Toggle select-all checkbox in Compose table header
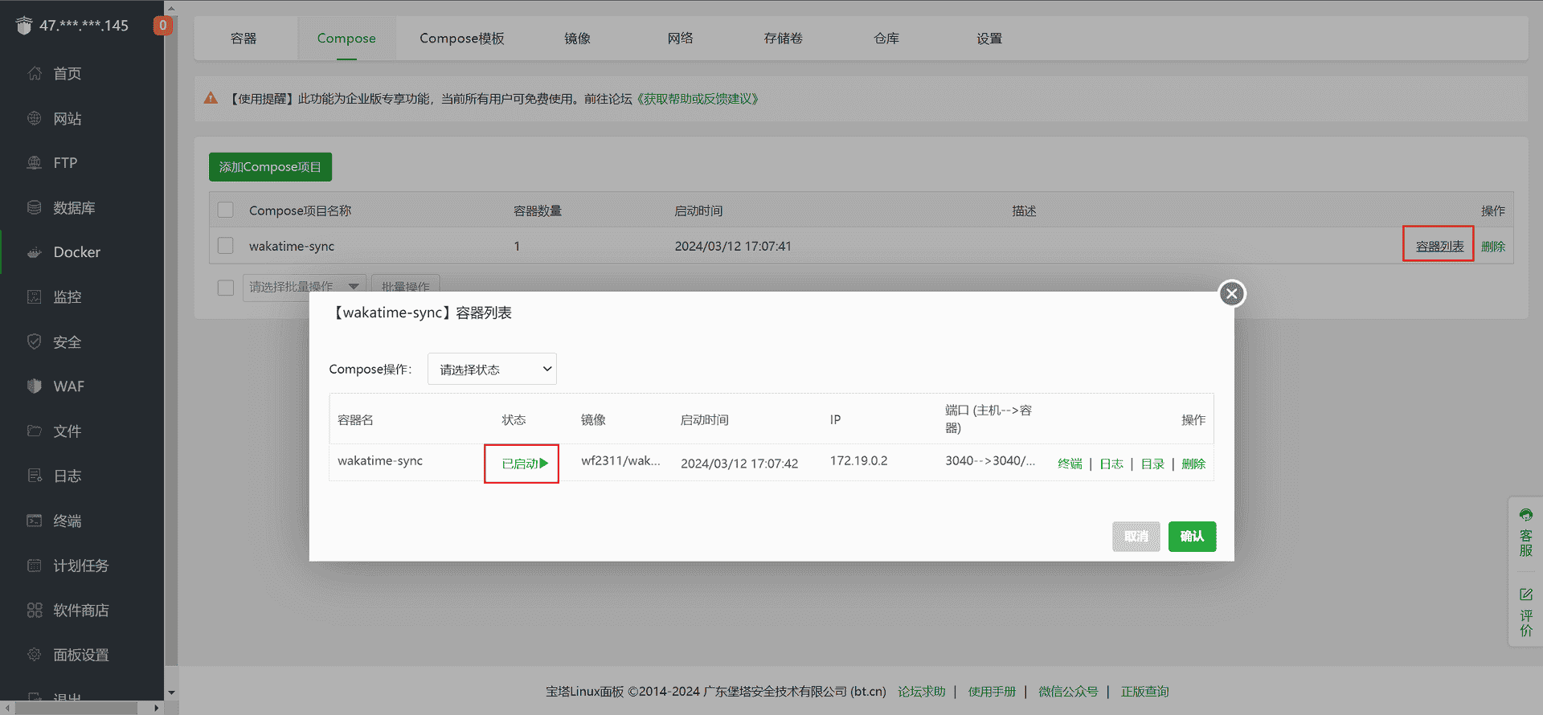This screenshot has height=715, width=1543. pyautogui.click(x=226, y=210)
